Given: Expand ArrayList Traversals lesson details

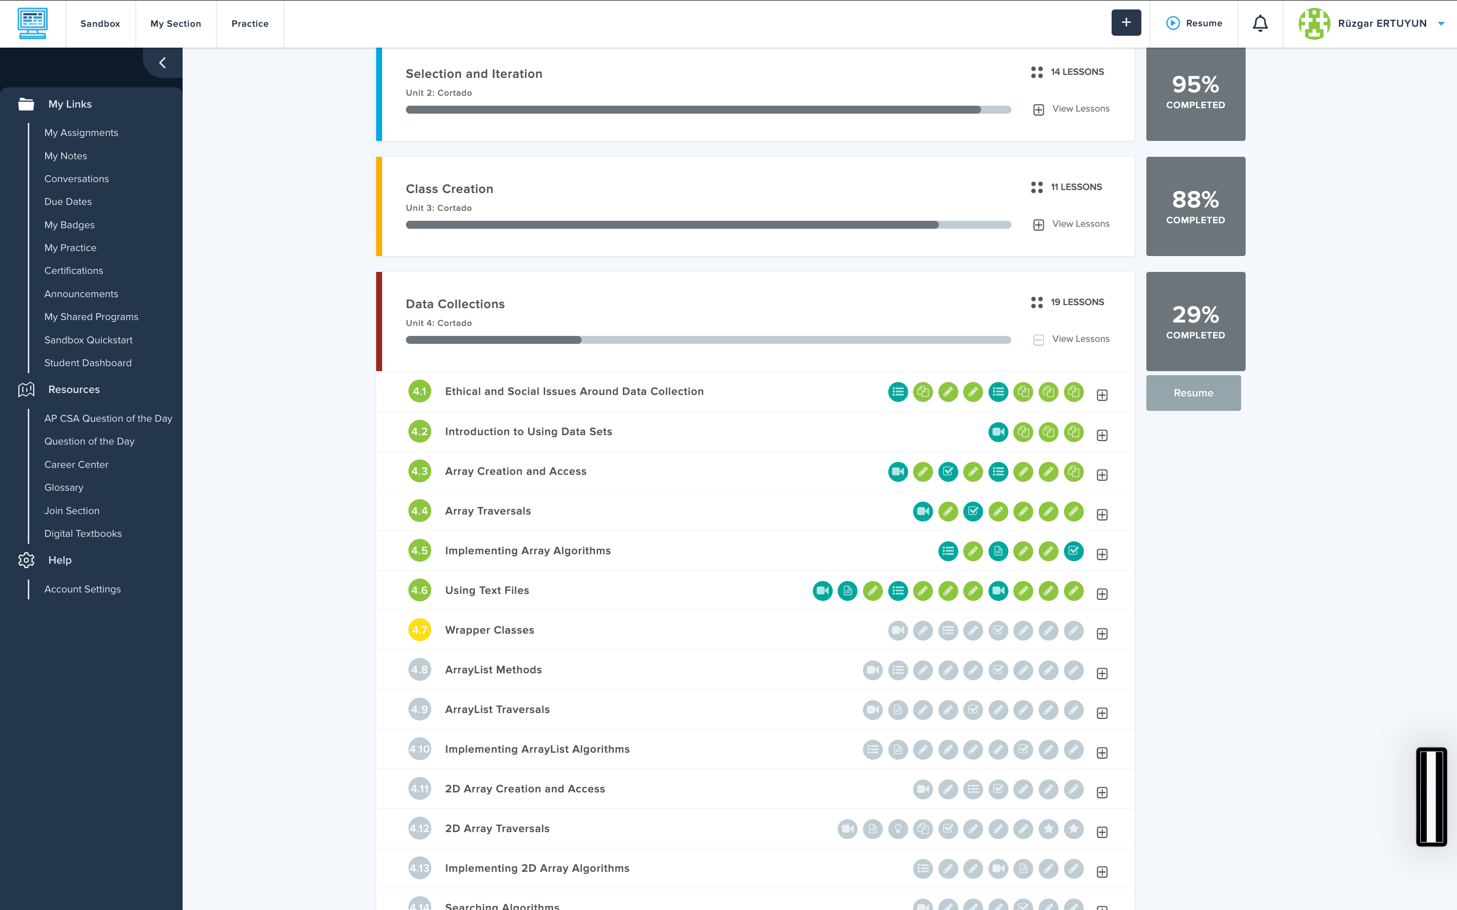Looking at the screenshot, I should tap(1102, 713).
